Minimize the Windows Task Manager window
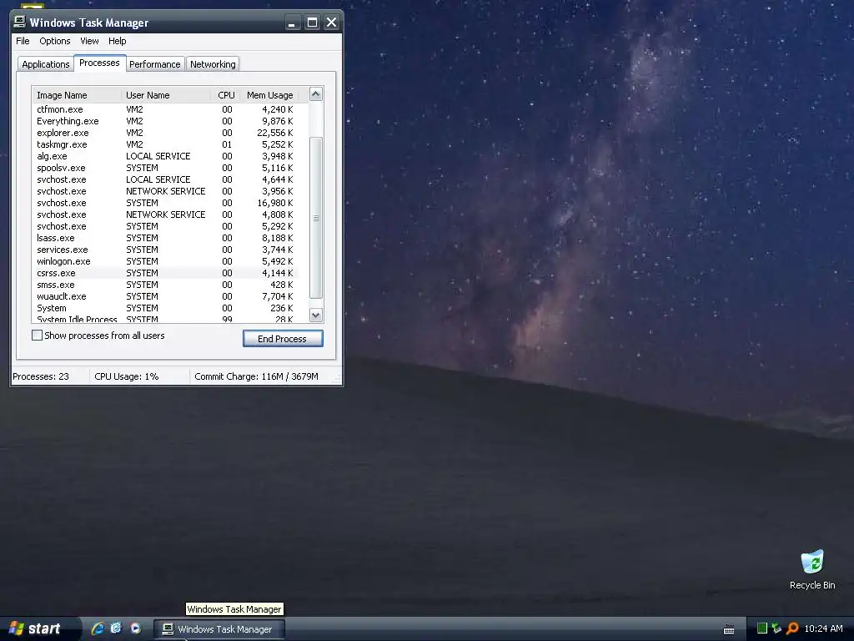 (x=293, y=23)
